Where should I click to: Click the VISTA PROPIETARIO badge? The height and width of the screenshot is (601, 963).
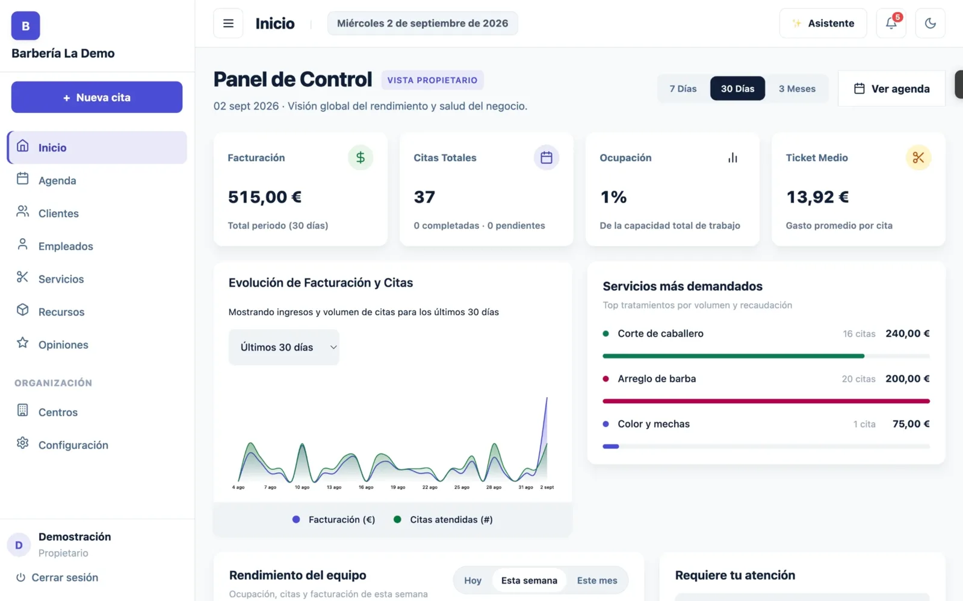click(432, 80)
